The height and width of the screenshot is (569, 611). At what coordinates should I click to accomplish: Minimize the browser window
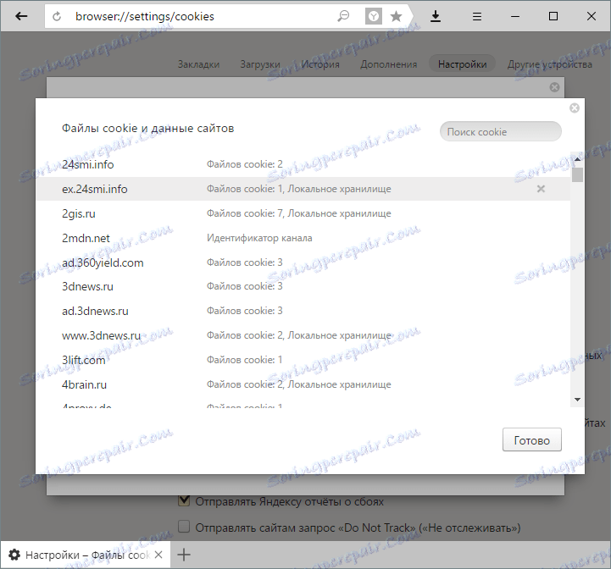[515, 16]
